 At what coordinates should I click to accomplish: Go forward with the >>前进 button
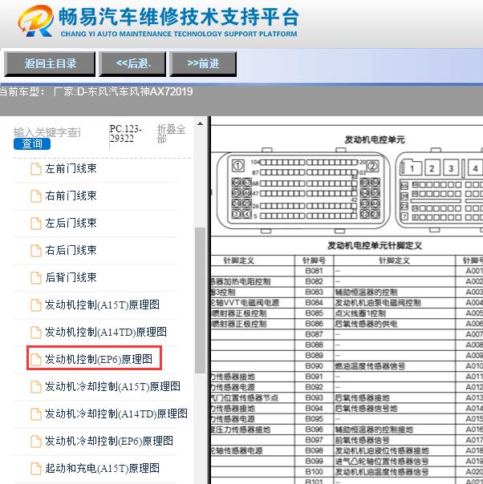[x=203, y=64]
